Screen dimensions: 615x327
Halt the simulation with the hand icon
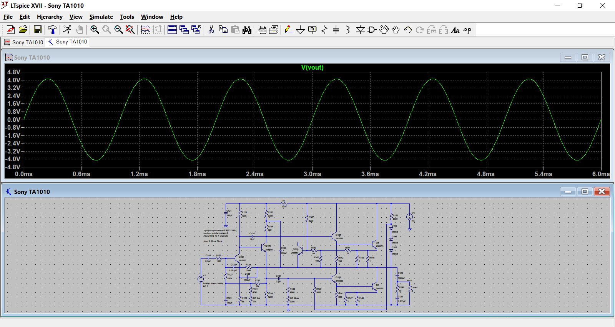tap(80, 30)
